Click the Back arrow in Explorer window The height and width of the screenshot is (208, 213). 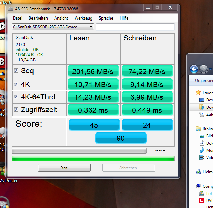point(194,69)
